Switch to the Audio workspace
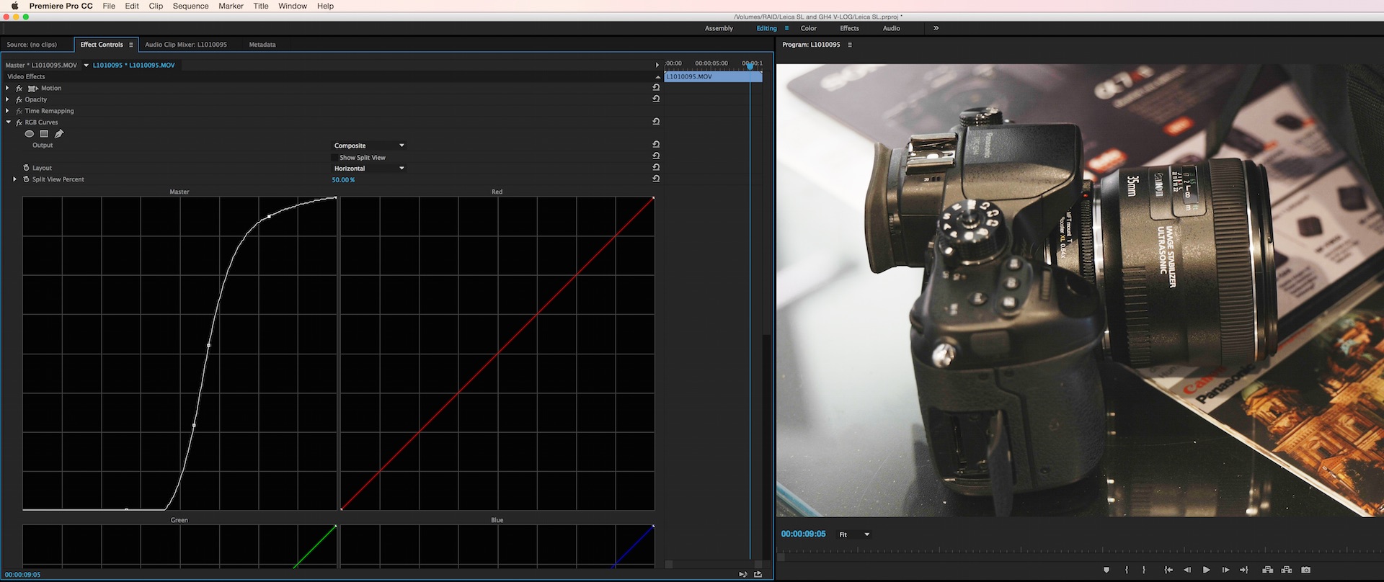Image resolution: width=1384 pixels, height=582 pixels. pos(892,28)
